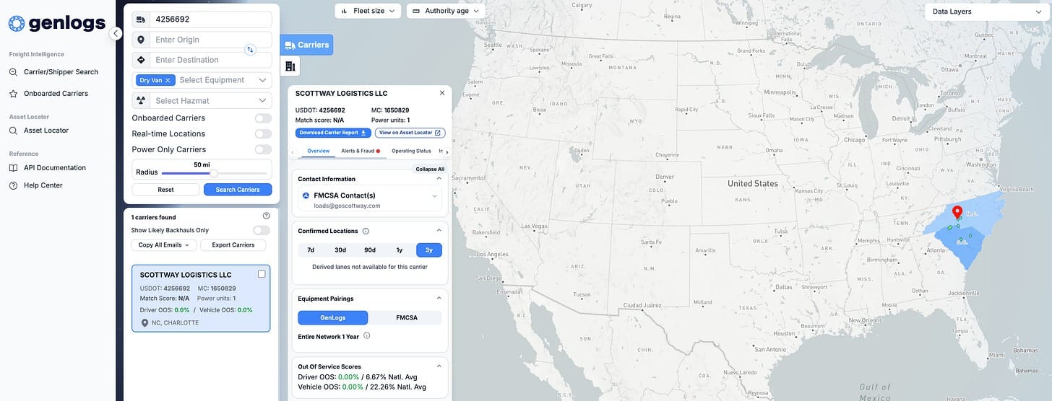Image resolution: width=1052 pixels, height=401 pixels.
Task: Click the red map pin marker
Action: 957,212
